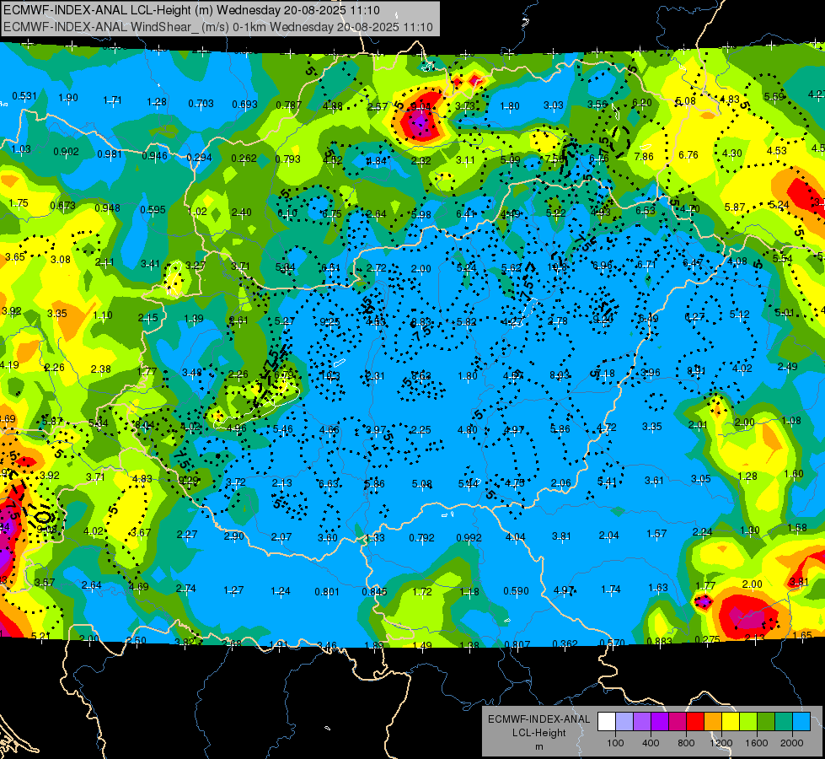Click the yellow legend swatch
Screen dimensions: 825x759
731,722
